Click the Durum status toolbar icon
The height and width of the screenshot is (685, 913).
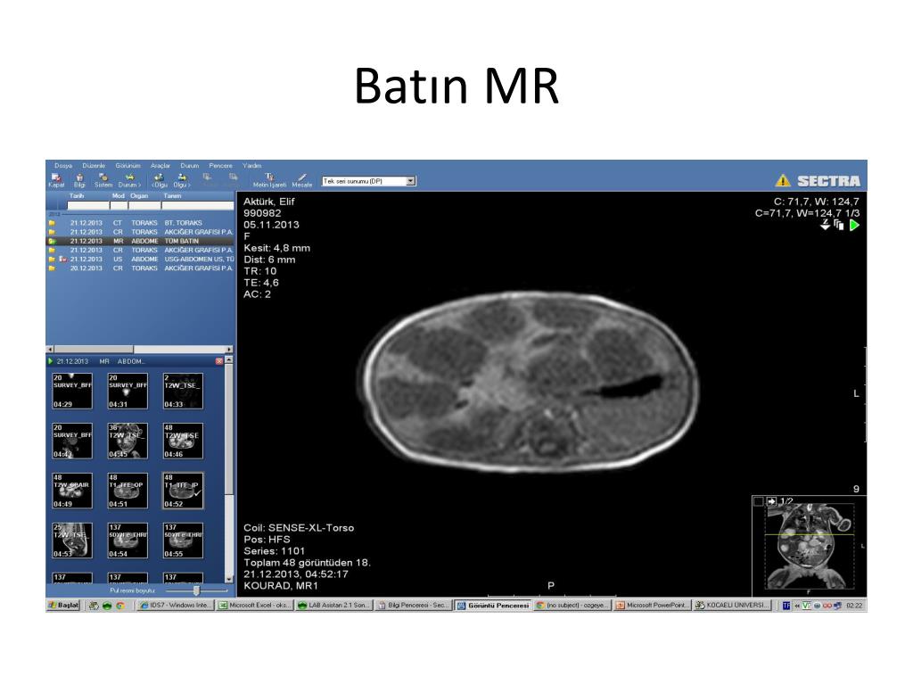point(129,180)
